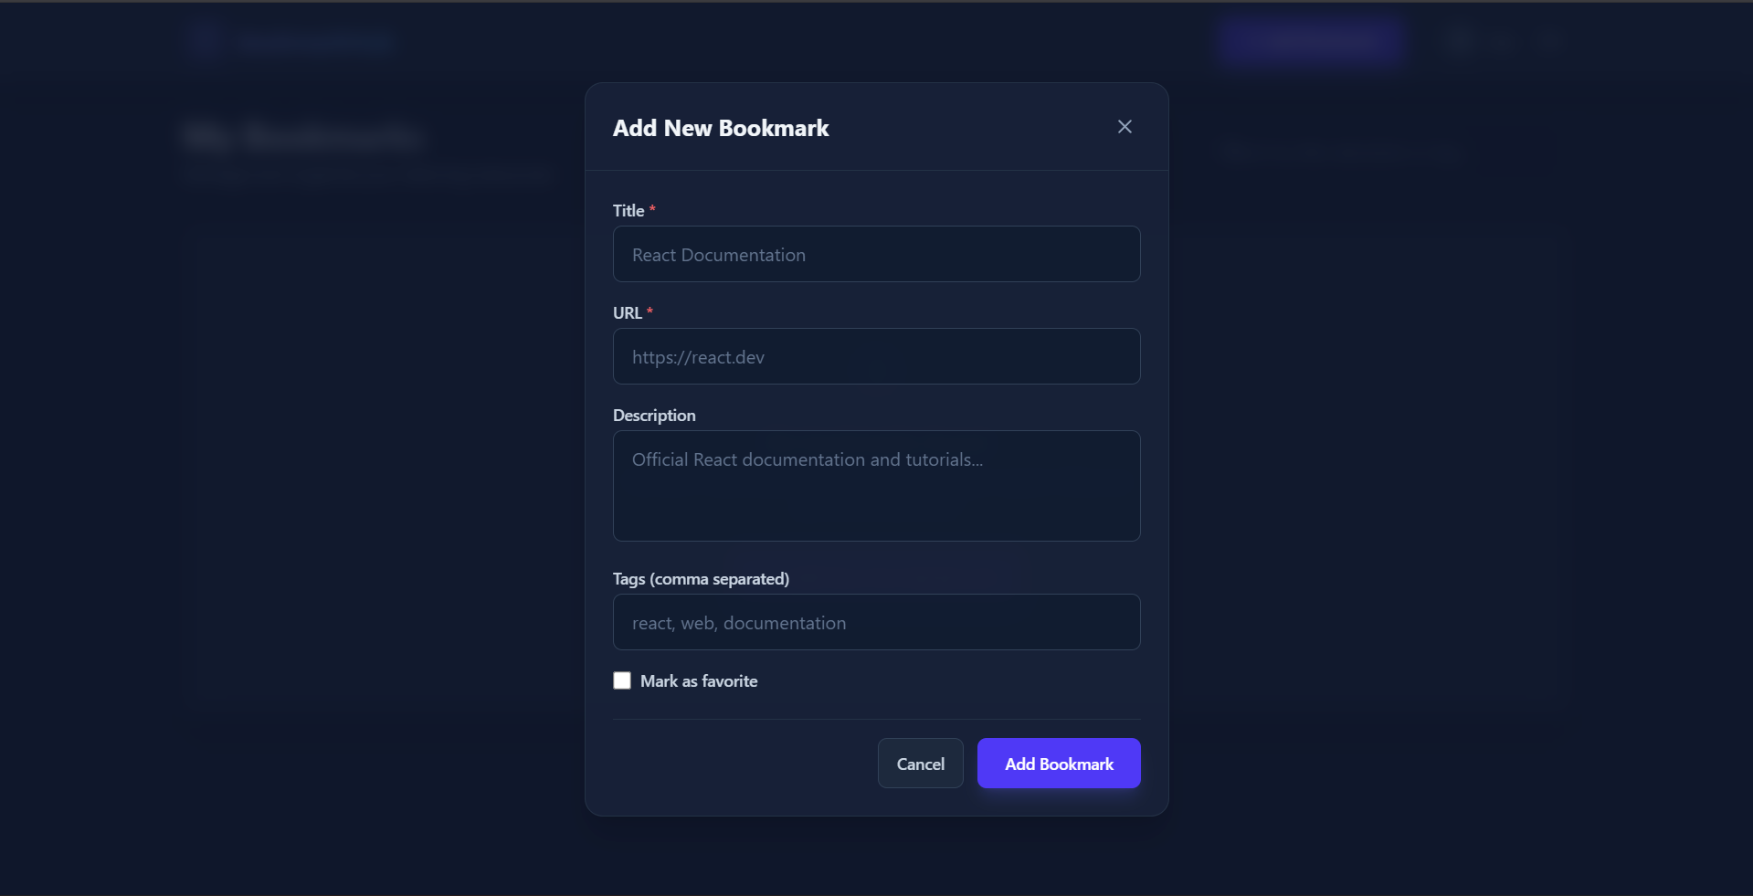The width and height of the screenshot is (1753, 896).
Task: Click the blurred "My Bookmarks" page heading
Action: (301, 137)
